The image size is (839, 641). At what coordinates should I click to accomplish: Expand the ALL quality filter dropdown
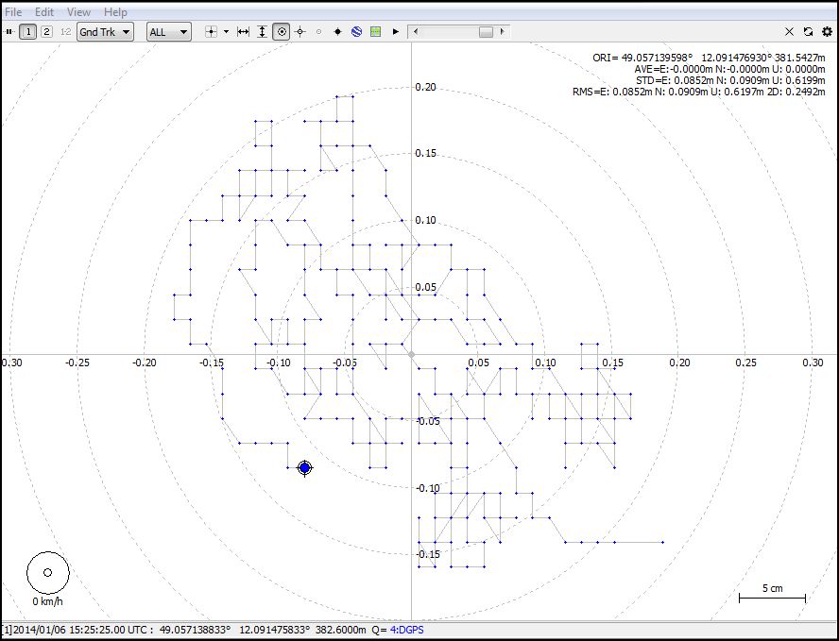tap(169, 32)
